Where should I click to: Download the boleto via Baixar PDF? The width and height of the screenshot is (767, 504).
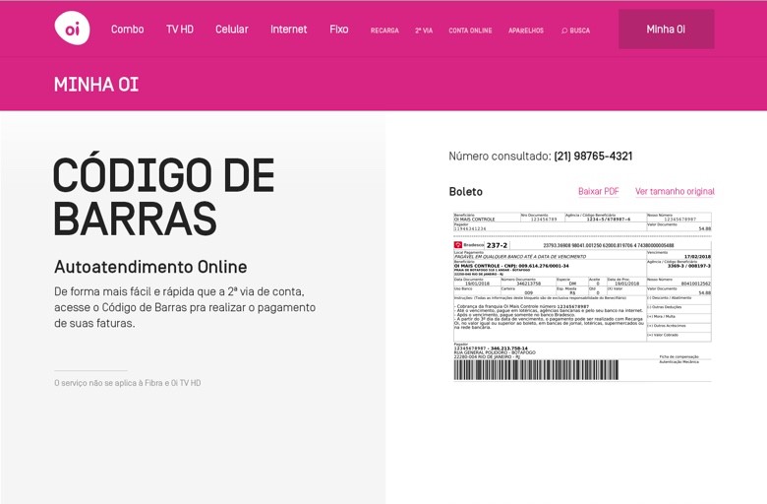598,192
